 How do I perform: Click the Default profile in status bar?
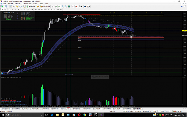(x=112, y=111)
